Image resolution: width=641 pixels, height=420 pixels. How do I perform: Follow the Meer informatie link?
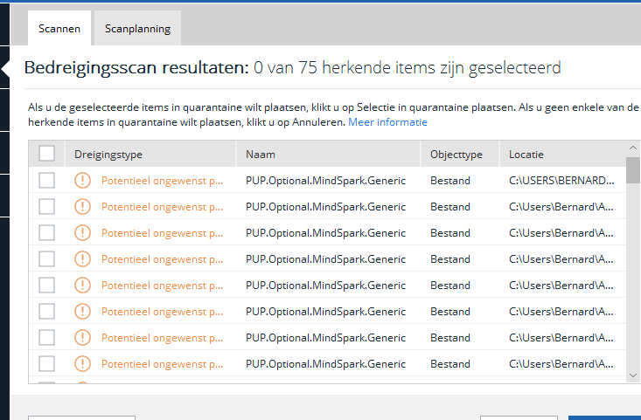(x=387, y=122)
